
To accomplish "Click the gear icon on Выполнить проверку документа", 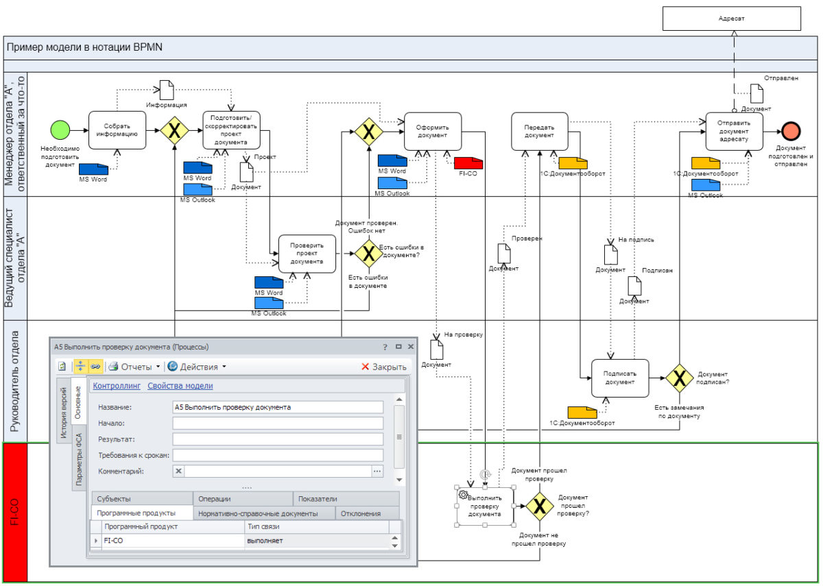I will click(463, 495).
